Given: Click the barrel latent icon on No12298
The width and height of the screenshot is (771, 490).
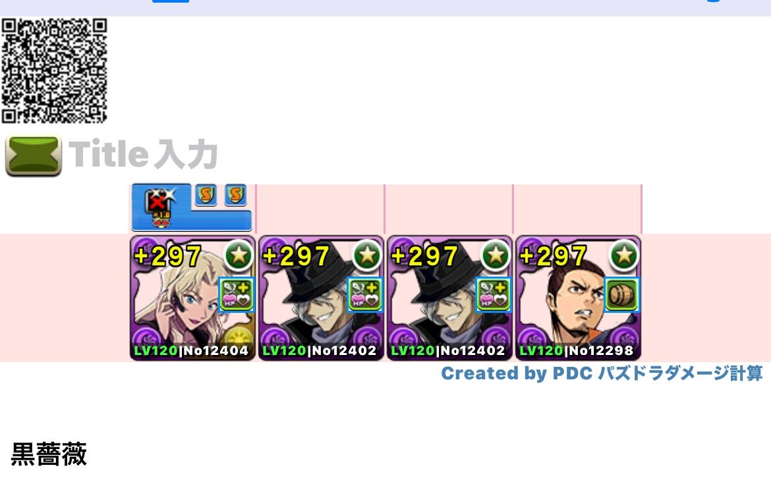Looking at the screenshot, I should point(622,294).
